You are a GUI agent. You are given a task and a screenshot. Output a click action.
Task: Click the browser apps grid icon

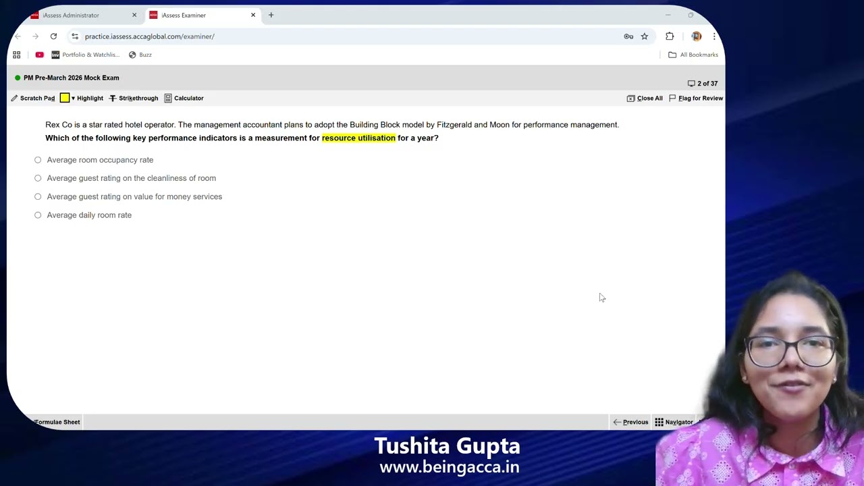pos(16,55)
